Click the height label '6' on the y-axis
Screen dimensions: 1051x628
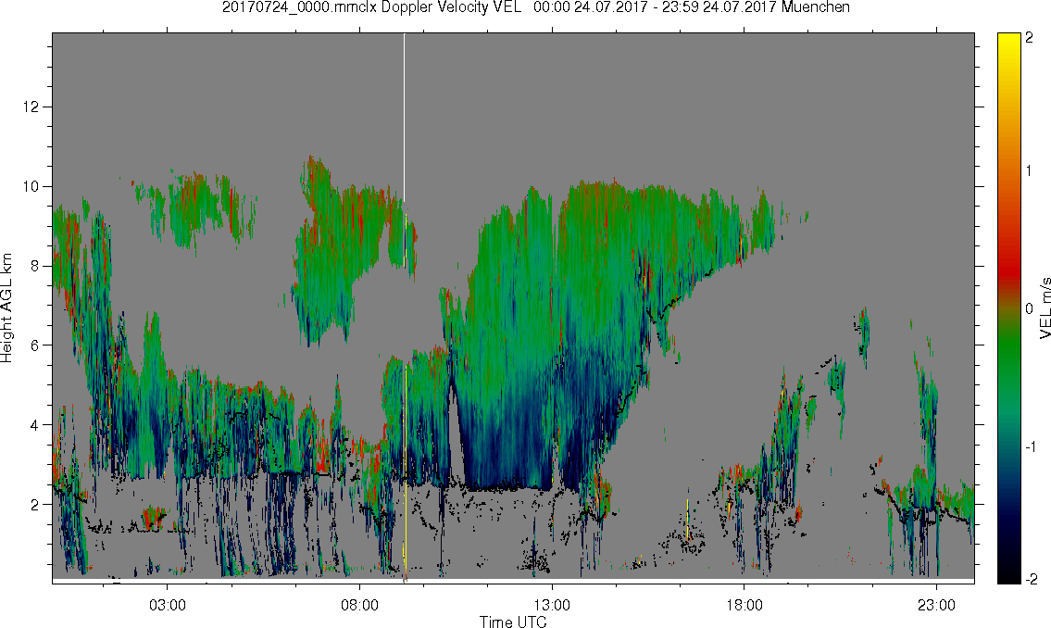click(35, 345)
